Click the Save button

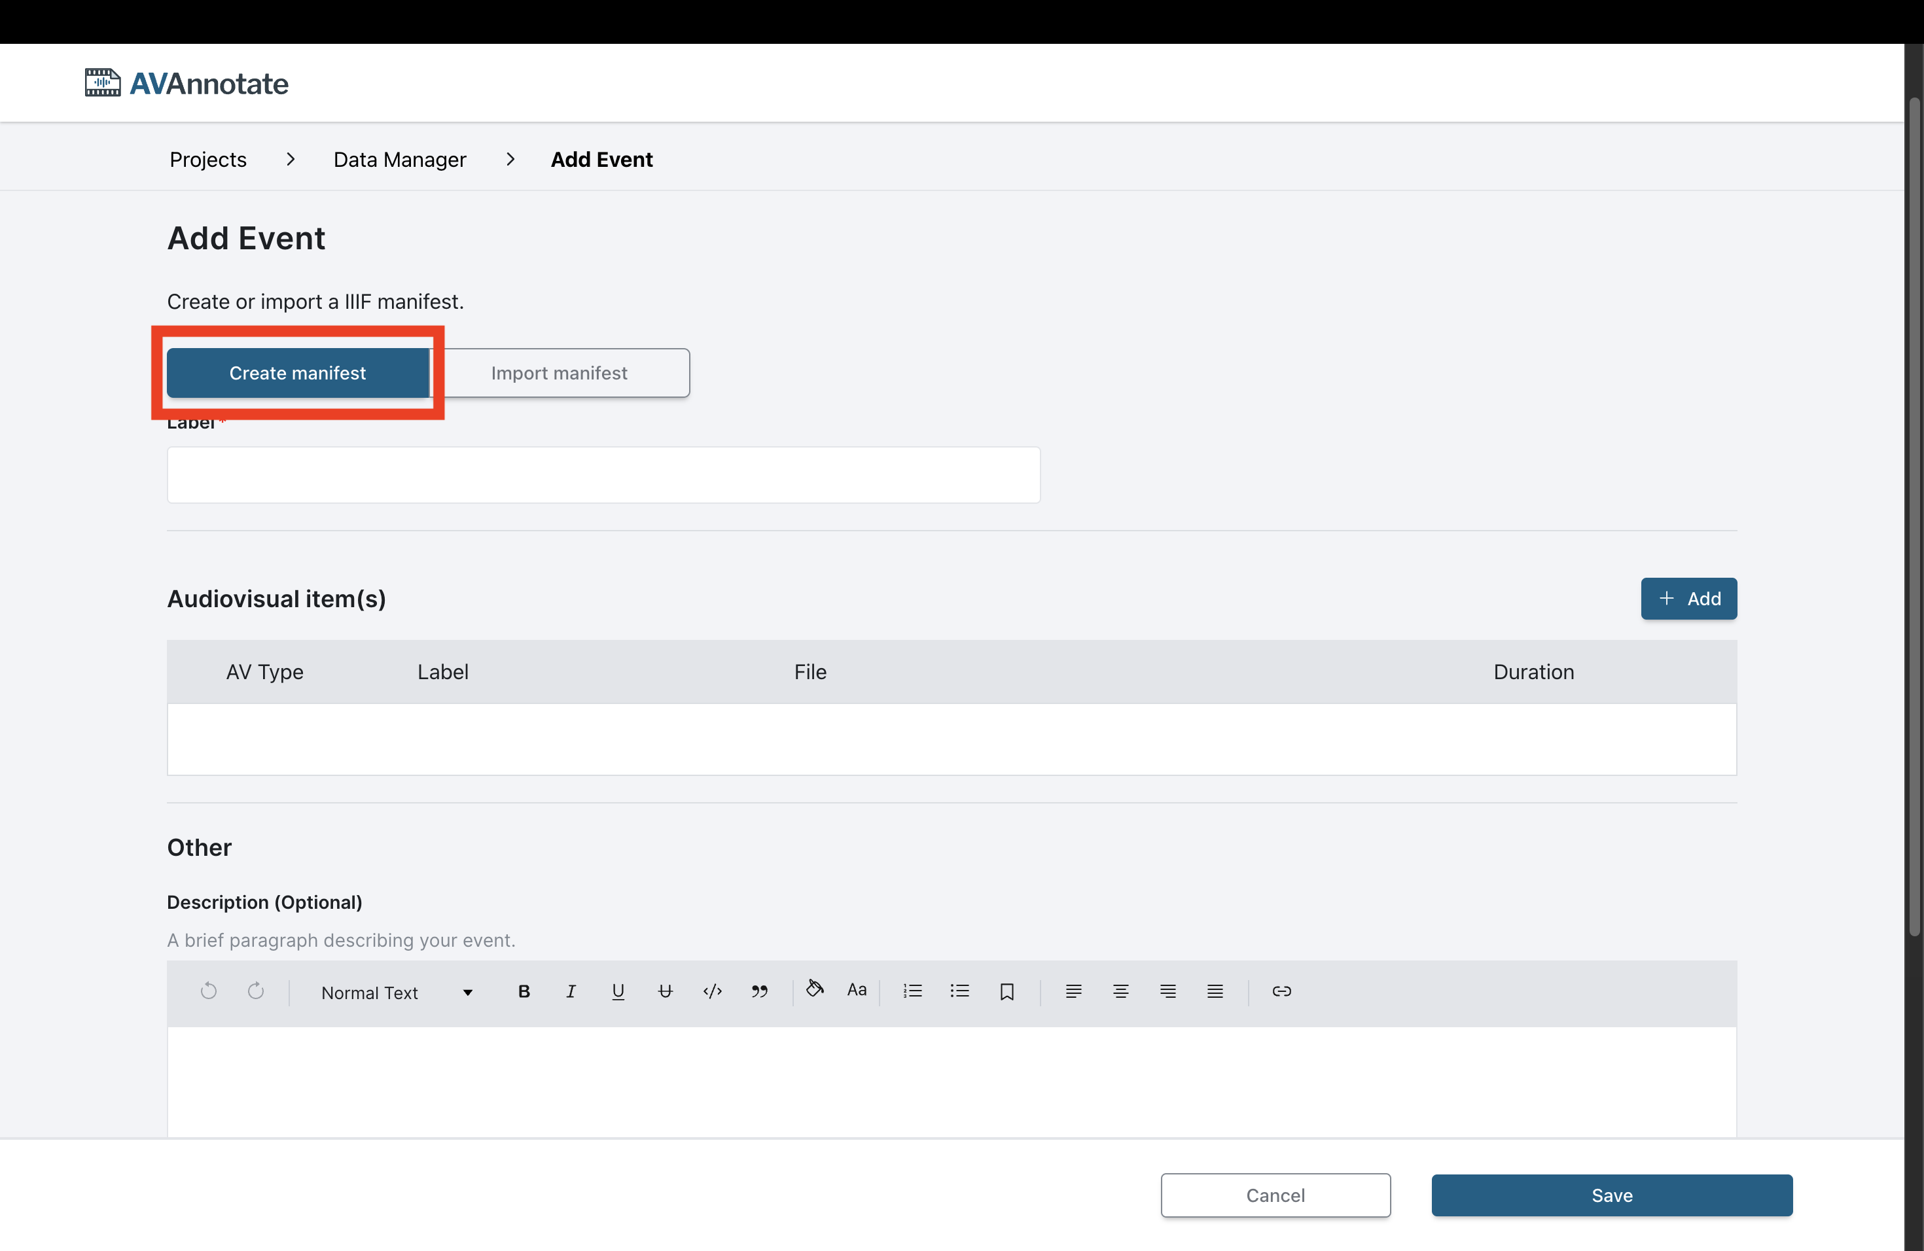[1611, 1195]
